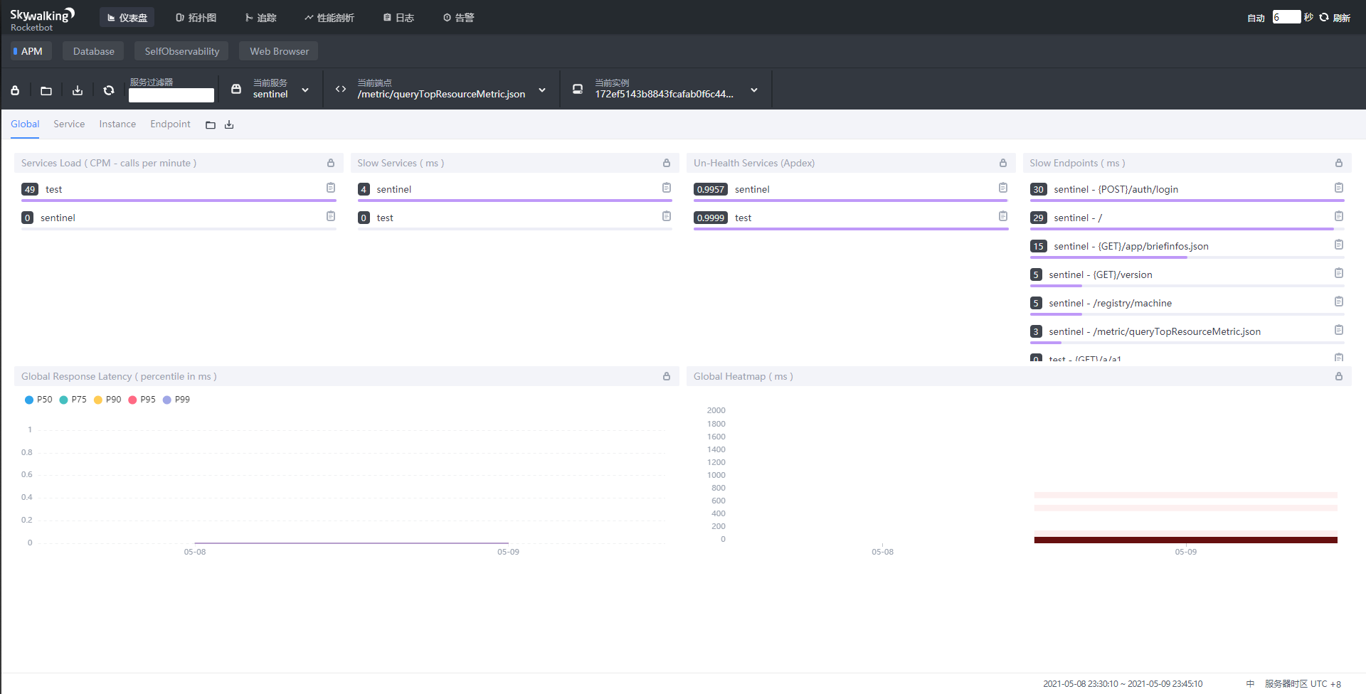The image size is (1366, 694).
Task: Click the language switch icon in the footer
Action: coord(1250,683)
